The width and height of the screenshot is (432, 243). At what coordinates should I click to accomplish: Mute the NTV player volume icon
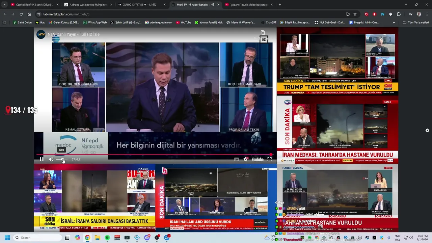(x=51, y=159)
